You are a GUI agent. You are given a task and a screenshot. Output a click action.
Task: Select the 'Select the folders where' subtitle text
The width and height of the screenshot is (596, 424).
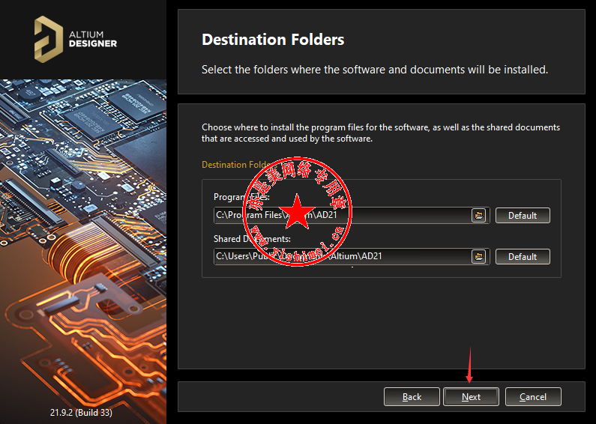point(375,70)
